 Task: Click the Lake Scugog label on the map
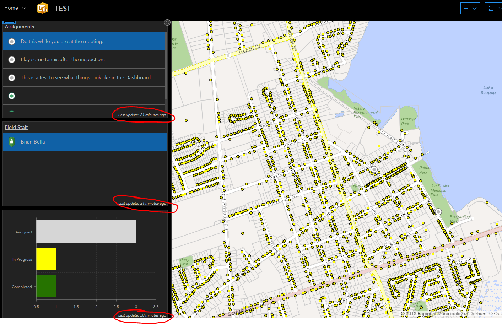click(x=488, y=90)
